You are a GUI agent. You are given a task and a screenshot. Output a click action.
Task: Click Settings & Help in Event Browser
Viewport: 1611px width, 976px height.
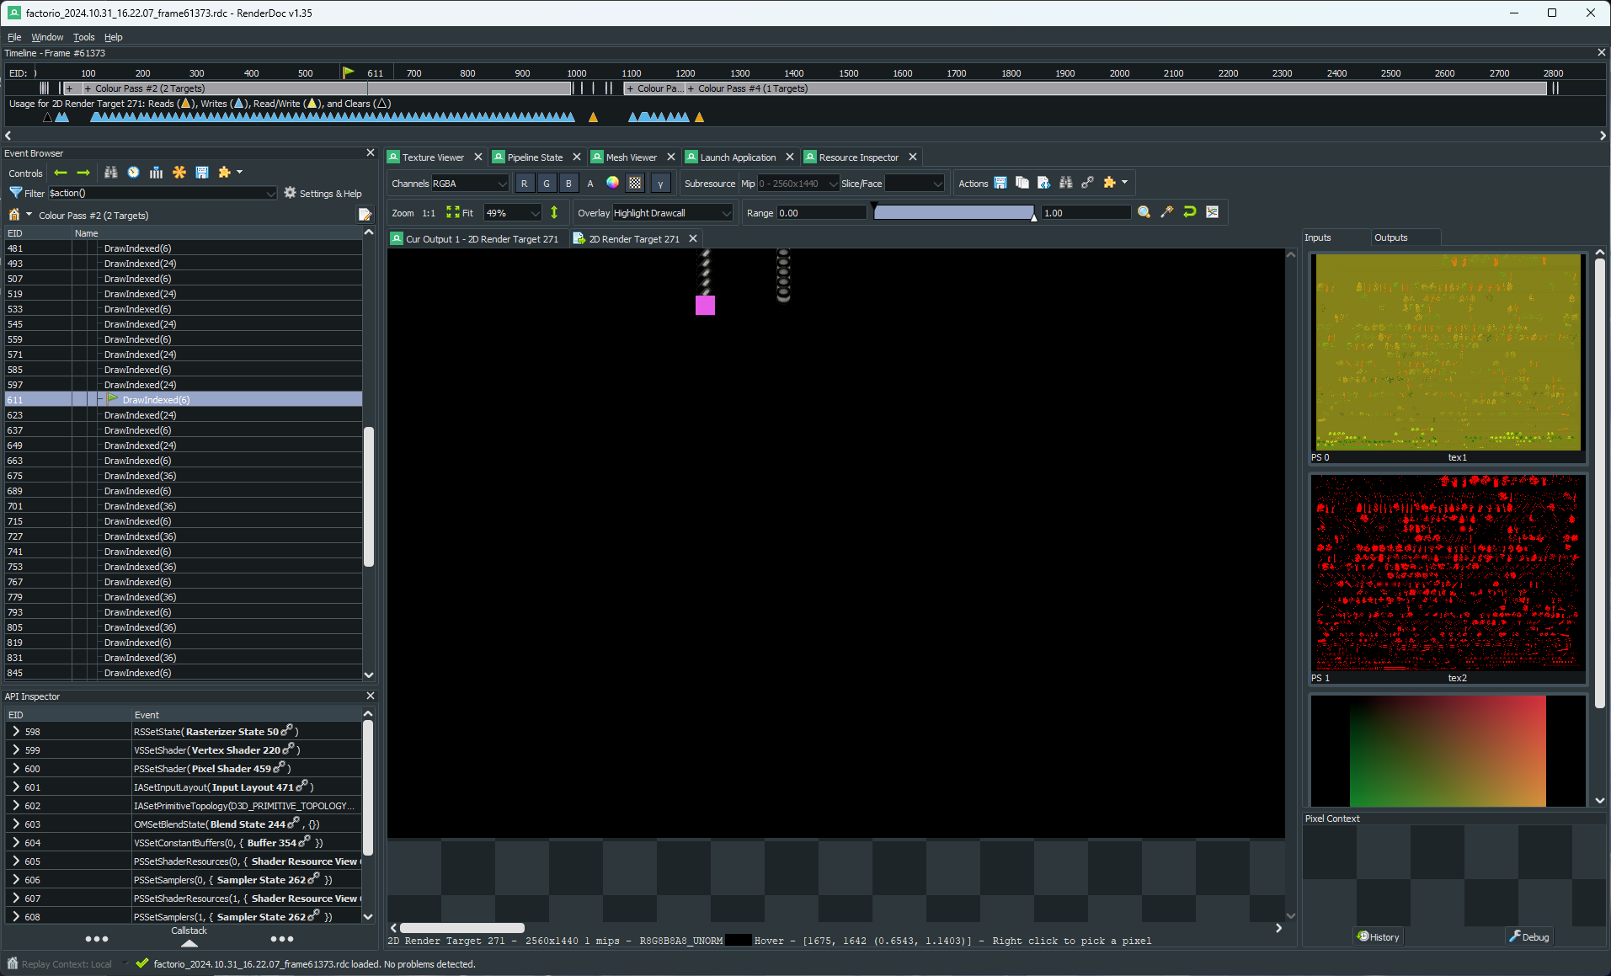tap(323, 194)
